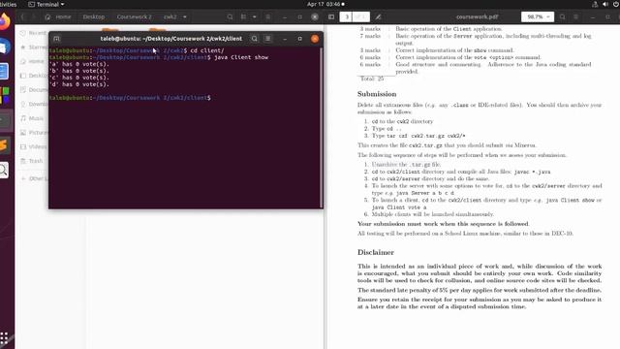Open the magnifier app icon in the dock

[x=4, y=171]
